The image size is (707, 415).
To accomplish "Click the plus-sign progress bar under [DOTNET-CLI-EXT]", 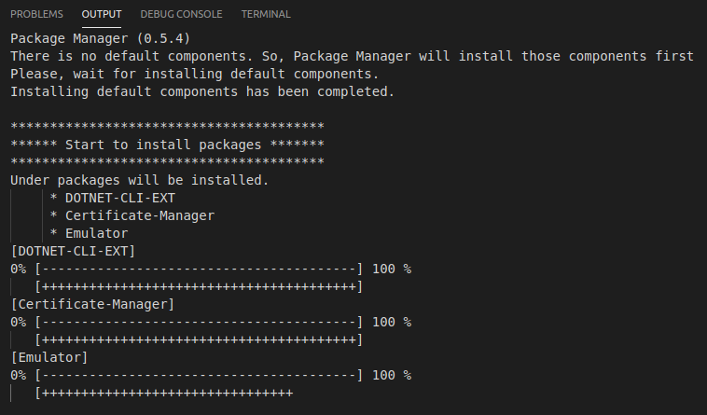I will [x=198, y=286].
